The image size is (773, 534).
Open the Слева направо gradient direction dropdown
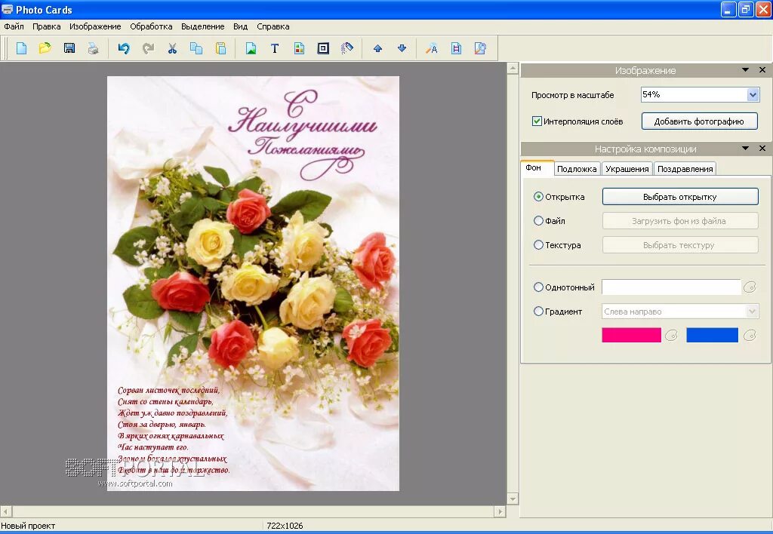(752, 311)
